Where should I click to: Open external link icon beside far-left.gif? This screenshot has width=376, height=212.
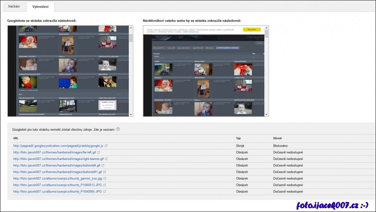click(98, 152)
